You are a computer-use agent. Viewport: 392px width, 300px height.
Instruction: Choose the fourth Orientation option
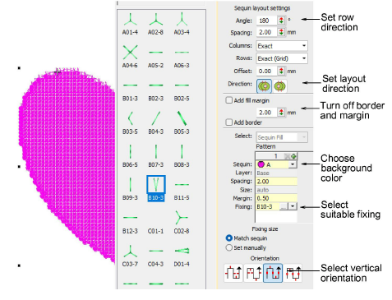pyautogui.click(x=293, y=273)
